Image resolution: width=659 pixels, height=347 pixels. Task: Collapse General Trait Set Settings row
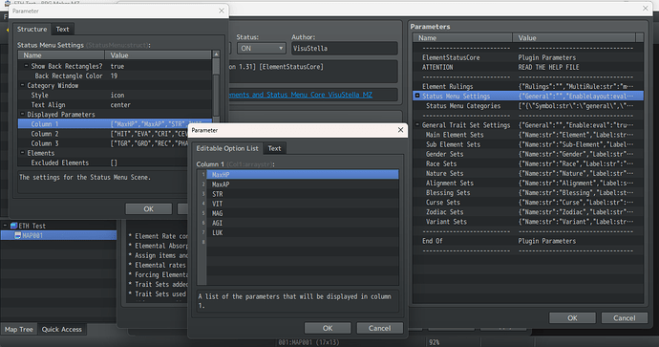(417, 125)
